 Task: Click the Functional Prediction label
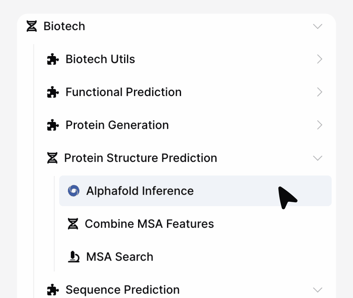point(124,92)
